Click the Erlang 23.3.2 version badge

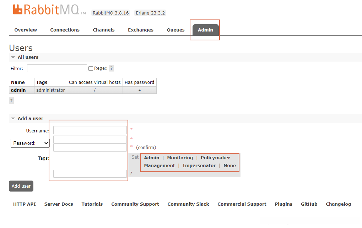(x=150, y=13)
